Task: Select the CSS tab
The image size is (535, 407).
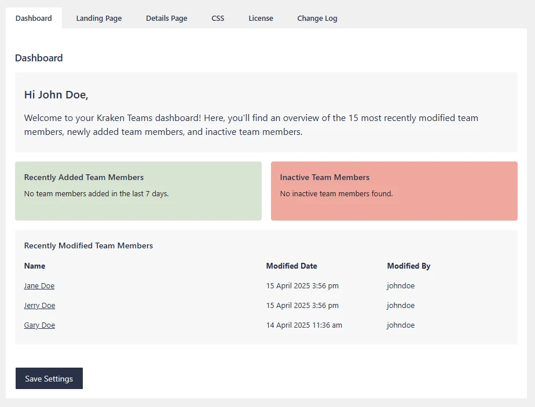Action: (x=218, y=18)
